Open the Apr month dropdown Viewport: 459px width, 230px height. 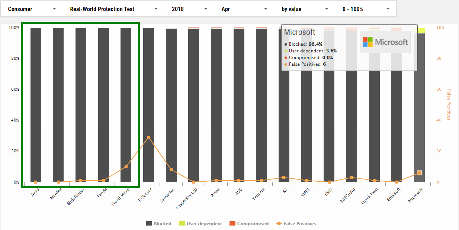(x=244, y=9)
